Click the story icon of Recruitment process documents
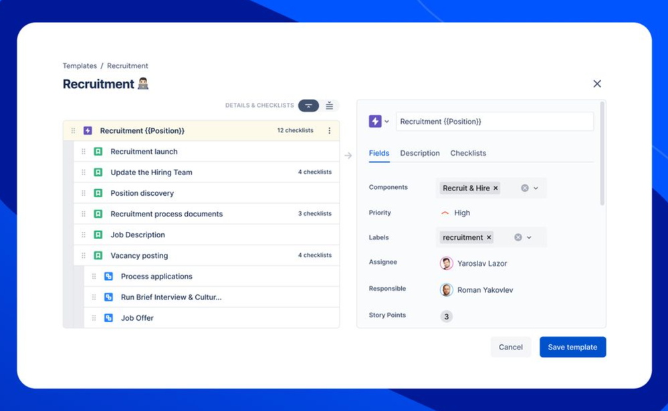 pyautogui.click(x=98, y=214)
